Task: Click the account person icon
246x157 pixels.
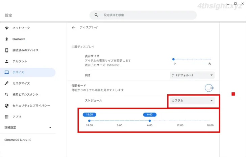Action: (7, 61)
